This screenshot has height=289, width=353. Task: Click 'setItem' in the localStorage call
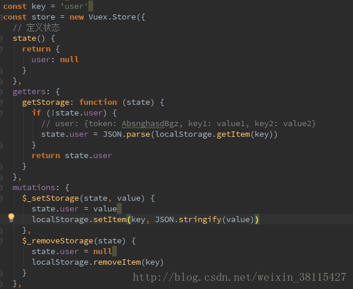pyautogui.click(x=110, y=220)
